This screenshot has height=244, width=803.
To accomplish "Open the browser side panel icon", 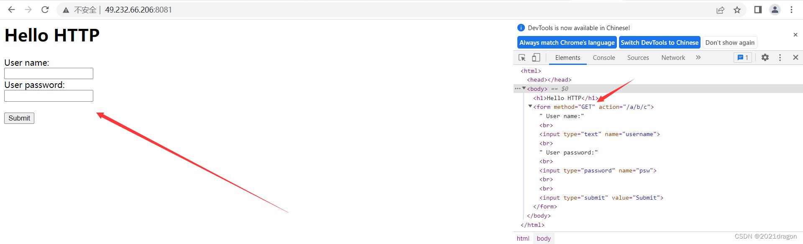I will [758, 10].
